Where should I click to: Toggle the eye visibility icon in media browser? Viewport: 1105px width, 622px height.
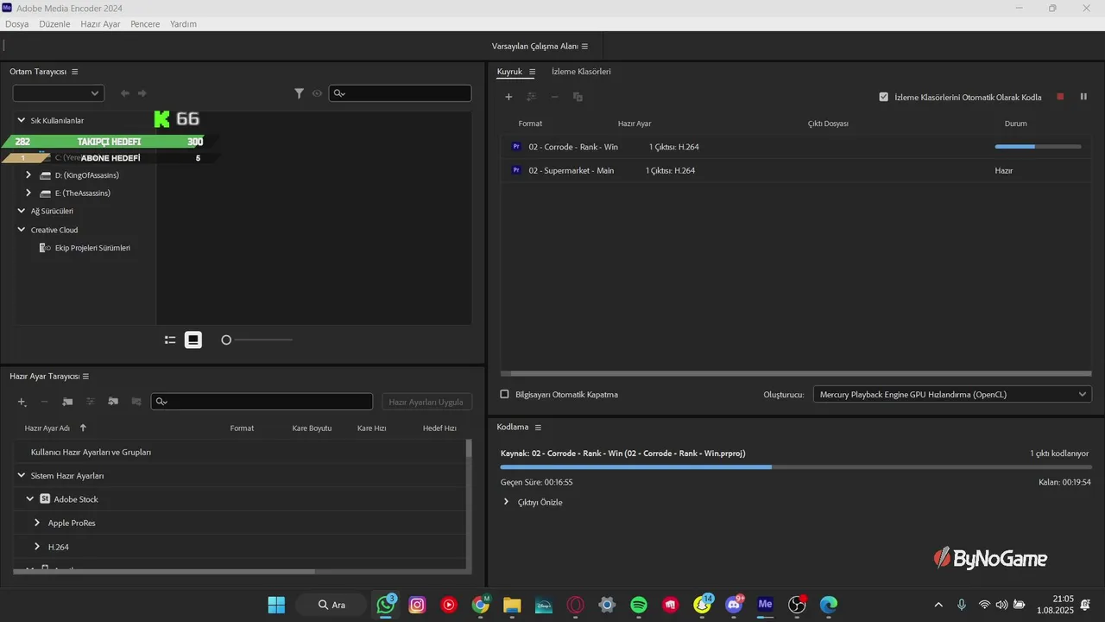[x=317, y=93]
